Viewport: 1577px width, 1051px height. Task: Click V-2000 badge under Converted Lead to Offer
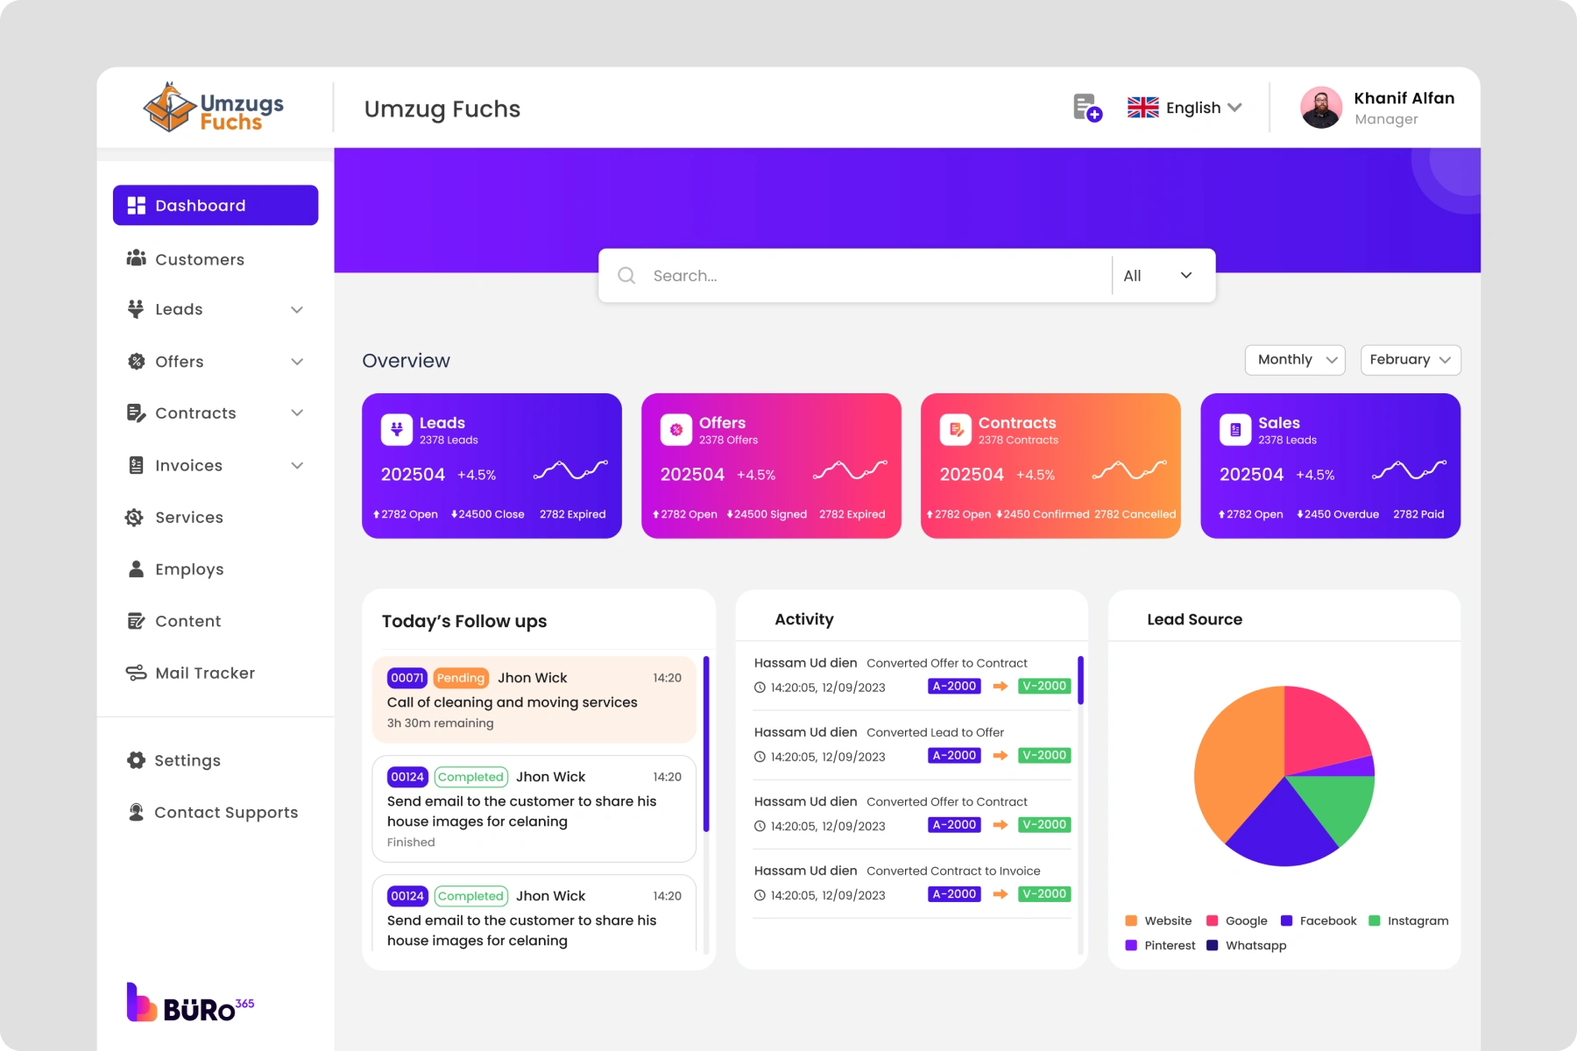pyautogui.click(x=1044, y=755)
